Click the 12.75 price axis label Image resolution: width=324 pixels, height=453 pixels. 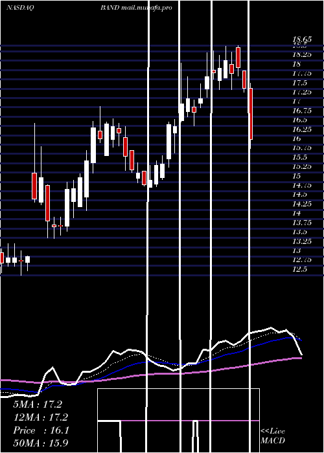coord(302,260)
